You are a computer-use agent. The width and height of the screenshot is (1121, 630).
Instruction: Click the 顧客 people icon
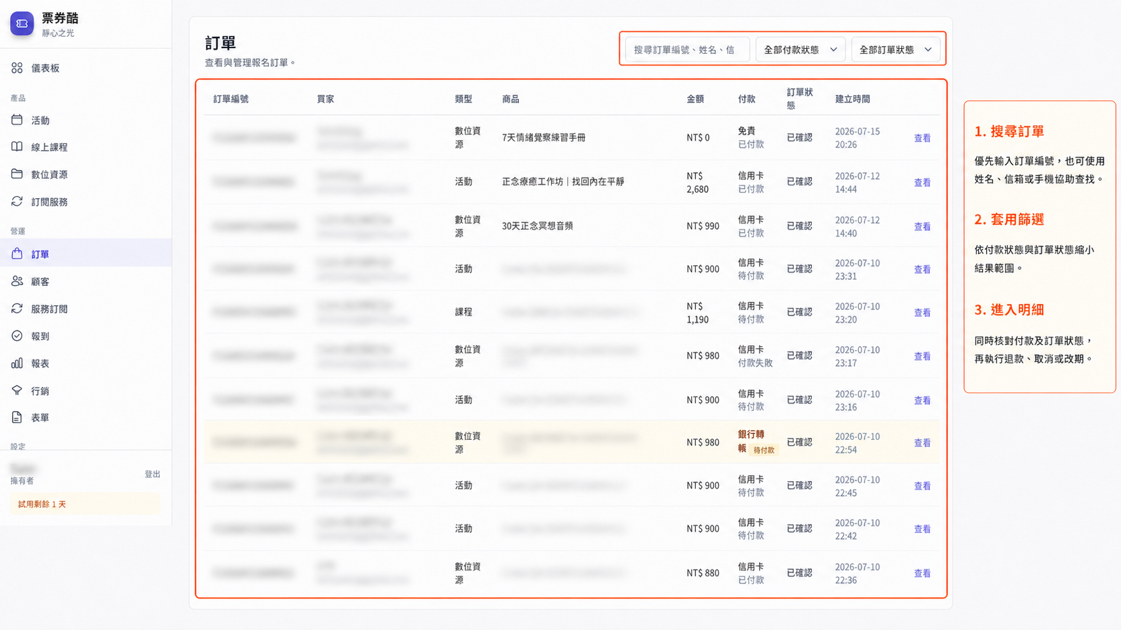[x=17, y=281]
